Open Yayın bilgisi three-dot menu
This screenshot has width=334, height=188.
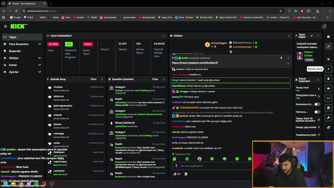318,36
